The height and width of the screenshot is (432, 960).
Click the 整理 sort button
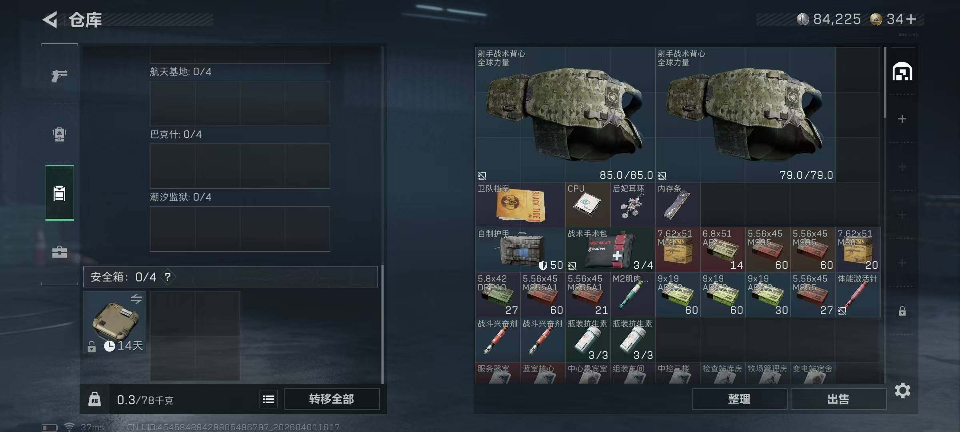click(x=739, y=399)
